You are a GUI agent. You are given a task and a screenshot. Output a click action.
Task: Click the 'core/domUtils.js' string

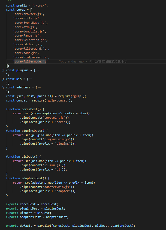(29, 32)
